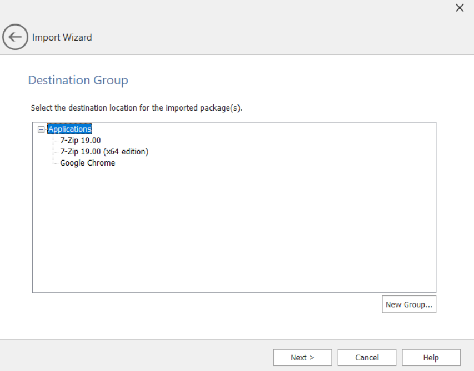
Task: Collapse the Applications tree node
Action: 41,129
